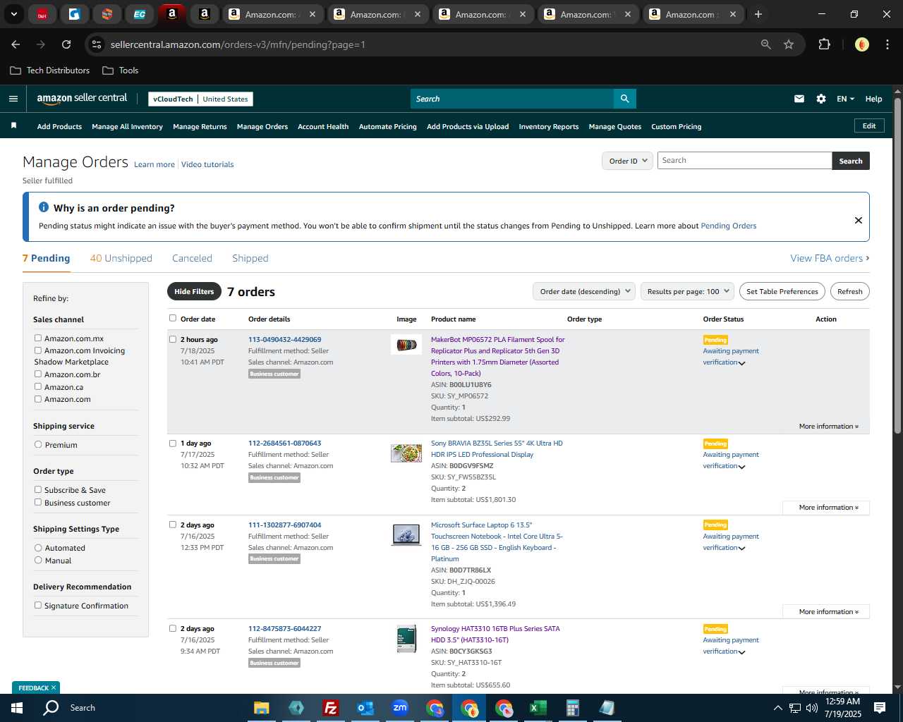Open Zoom from the taskbar
This screenshot has width=903, height=722.
pos(400,708)
